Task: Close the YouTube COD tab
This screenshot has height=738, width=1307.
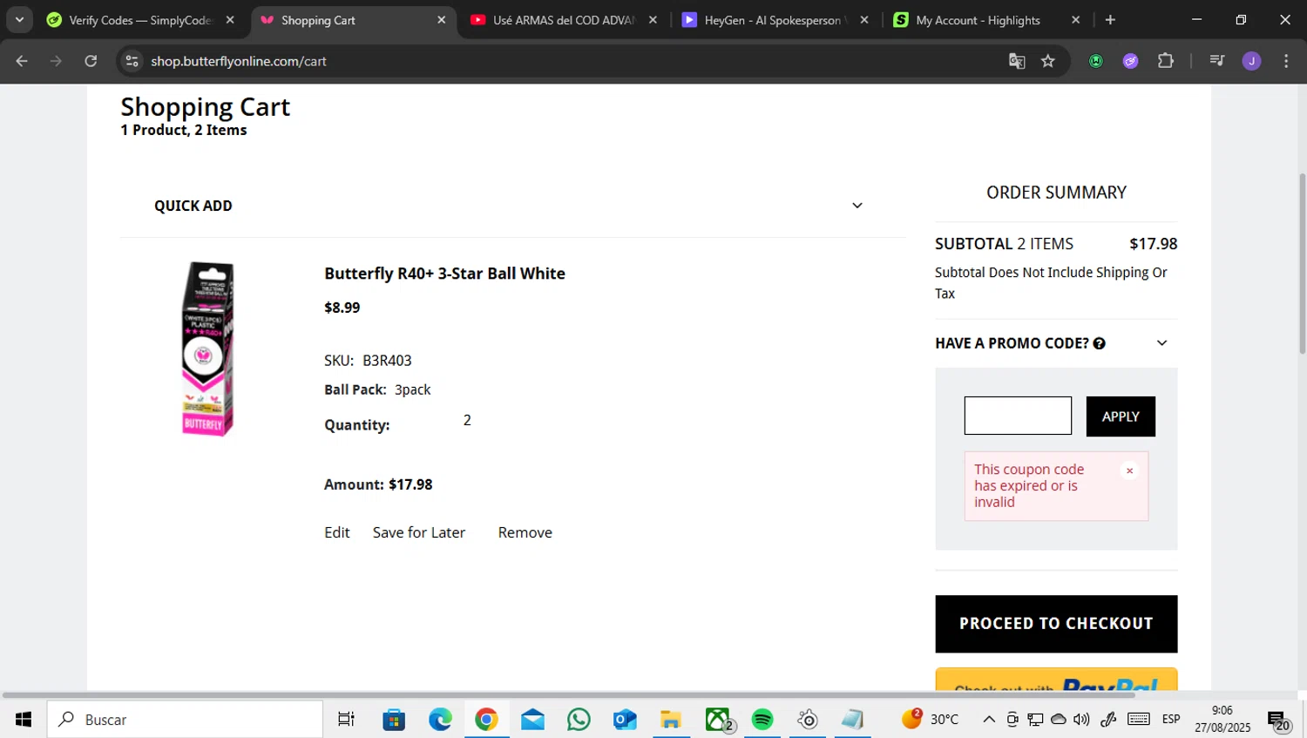Action: click(x=653, y=20)
